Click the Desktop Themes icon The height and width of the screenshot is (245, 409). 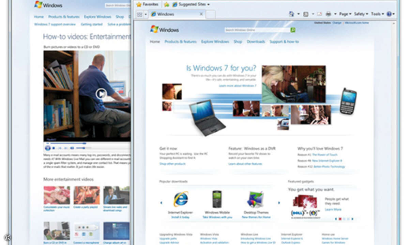coord(255,199)
